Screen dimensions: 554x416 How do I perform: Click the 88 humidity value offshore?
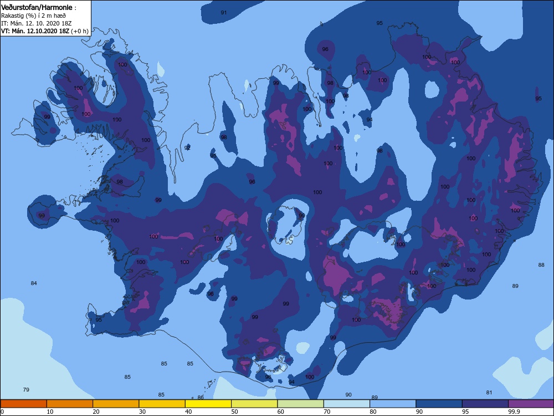pos(541,265)
